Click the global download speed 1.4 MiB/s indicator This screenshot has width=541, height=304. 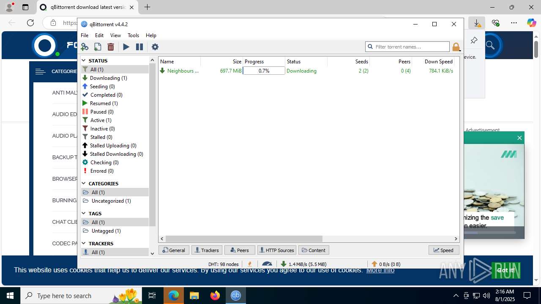pyautogui.click(x=304, y=264)
